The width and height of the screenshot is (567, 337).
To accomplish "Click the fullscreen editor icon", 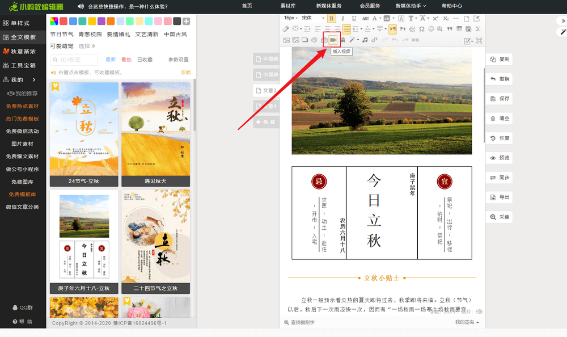I will 479,40.
